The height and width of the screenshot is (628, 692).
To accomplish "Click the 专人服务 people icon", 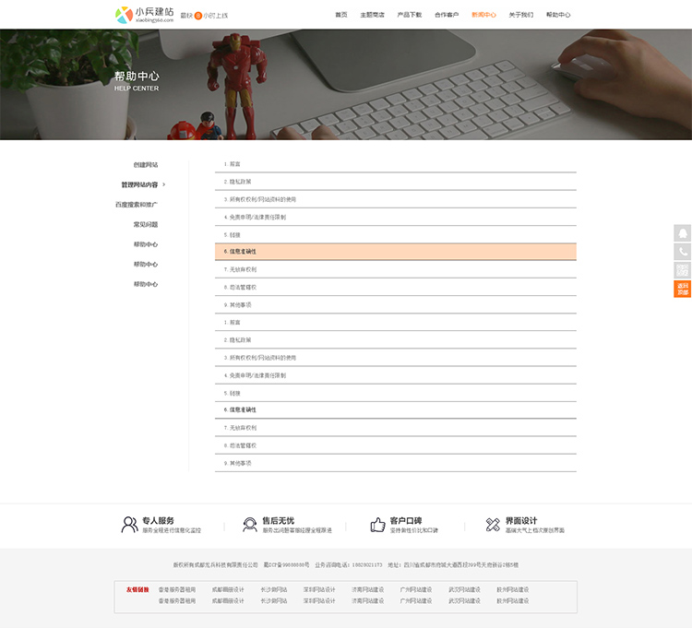I will (x=129, y=525).
